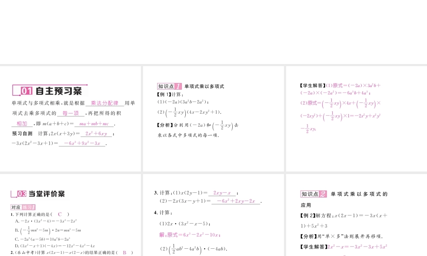The image size is (427, 256).
Task: Click the 预习自测 label
Action: click(x=22, y=134)
